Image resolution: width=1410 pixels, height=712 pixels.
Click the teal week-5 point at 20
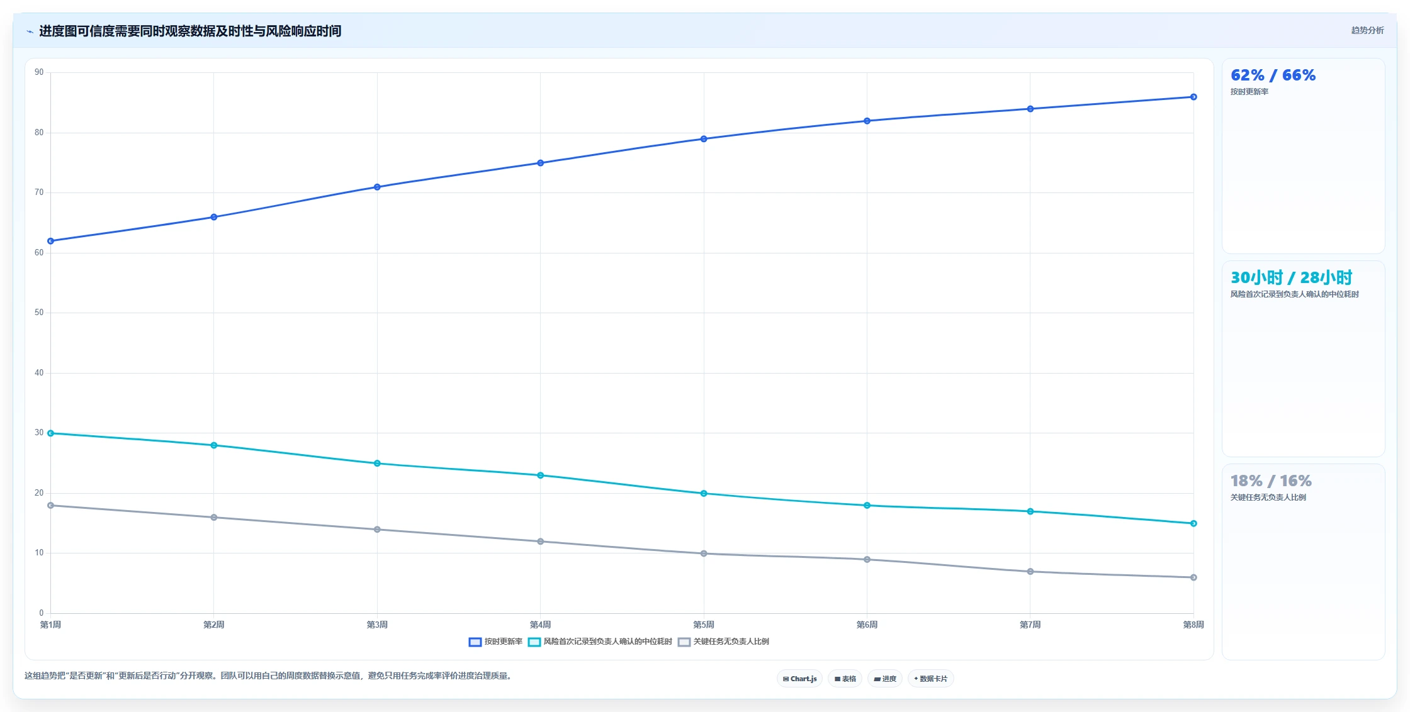704,493
